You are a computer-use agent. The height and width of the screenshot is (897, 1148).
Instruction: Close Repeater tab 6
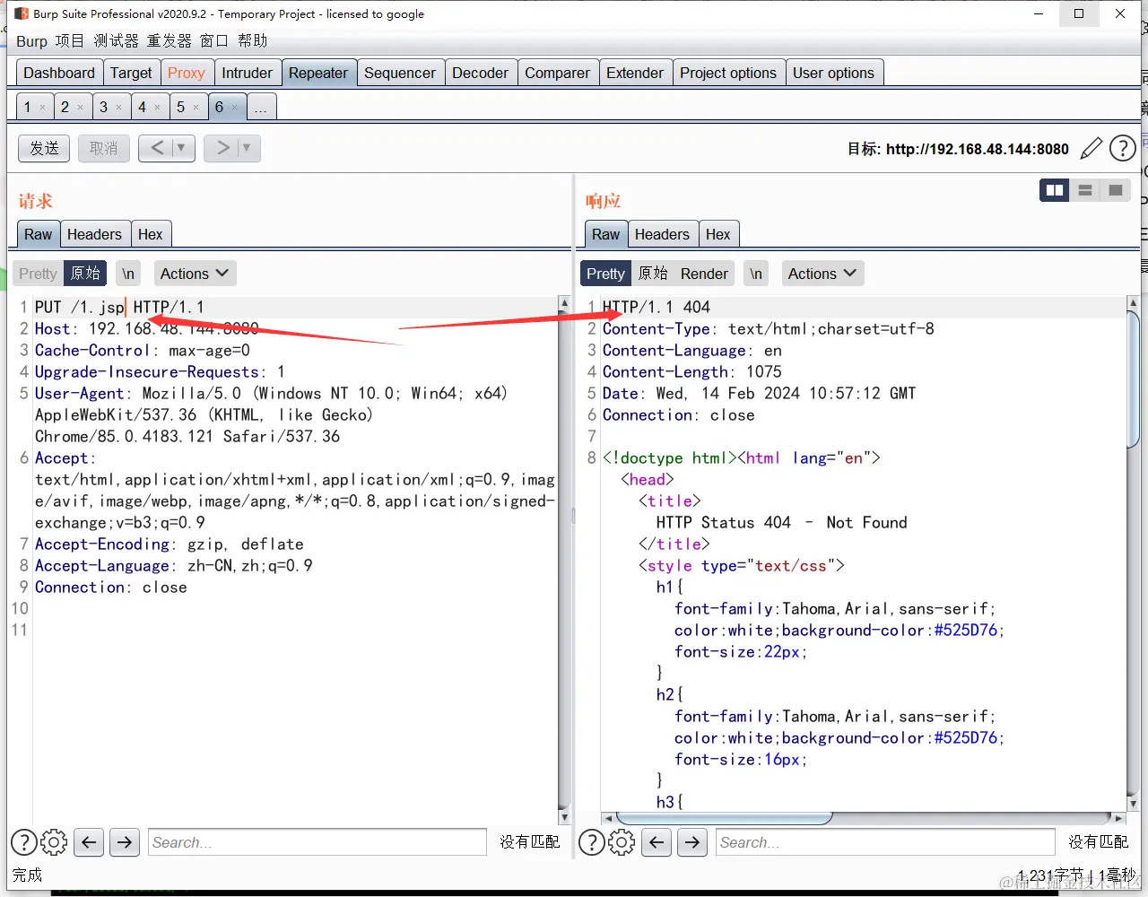pyautogui.click(x=235, y=108)
